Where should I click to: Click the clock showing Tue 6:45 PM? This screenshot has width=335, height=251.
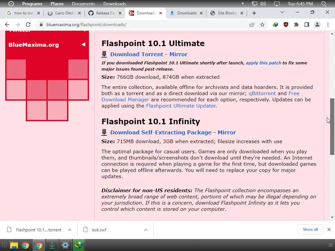point(300,4)
